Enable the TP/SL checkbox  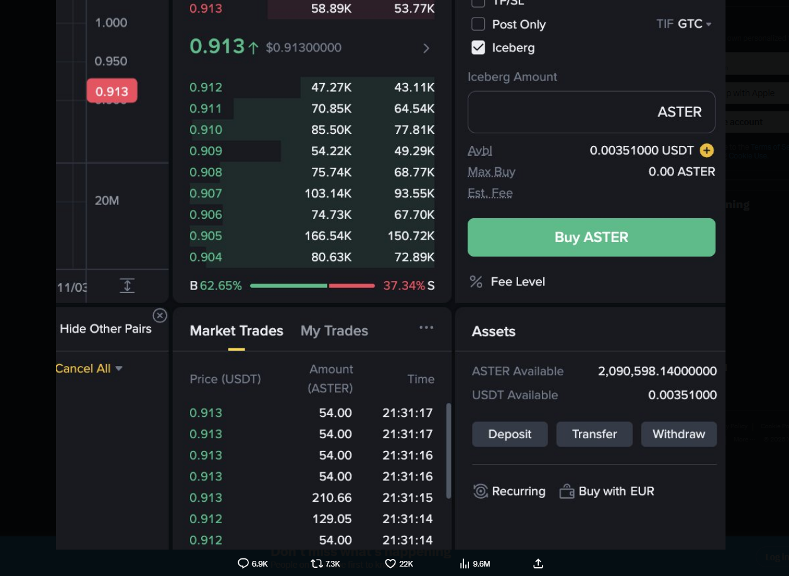click(x=478, y=3)
